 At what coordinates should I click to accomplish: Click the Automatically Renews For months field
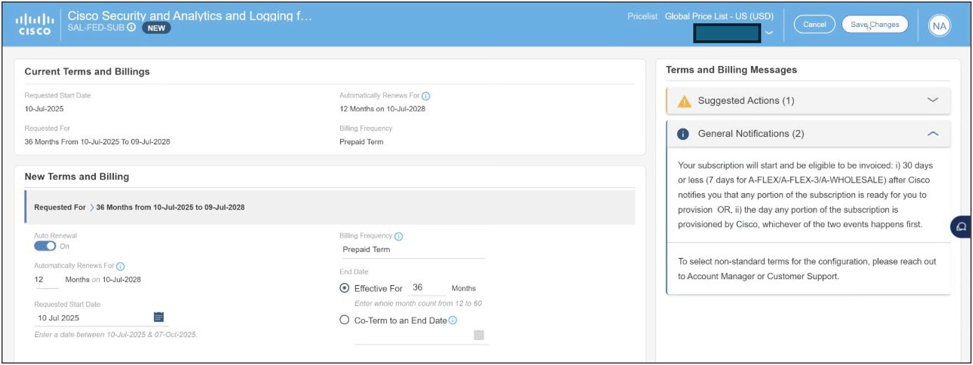click(x=46, y=280)
